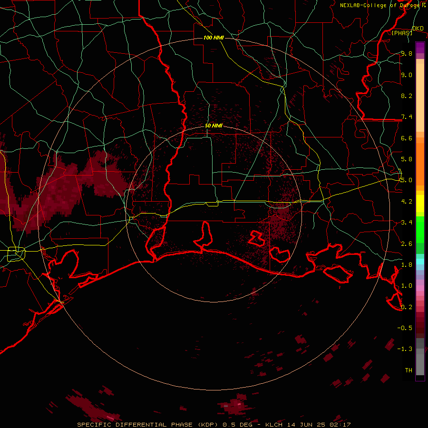Viewport: 428px width, 428px height.
Task: Click the 5.8 legend value
Action: [407, 159]
